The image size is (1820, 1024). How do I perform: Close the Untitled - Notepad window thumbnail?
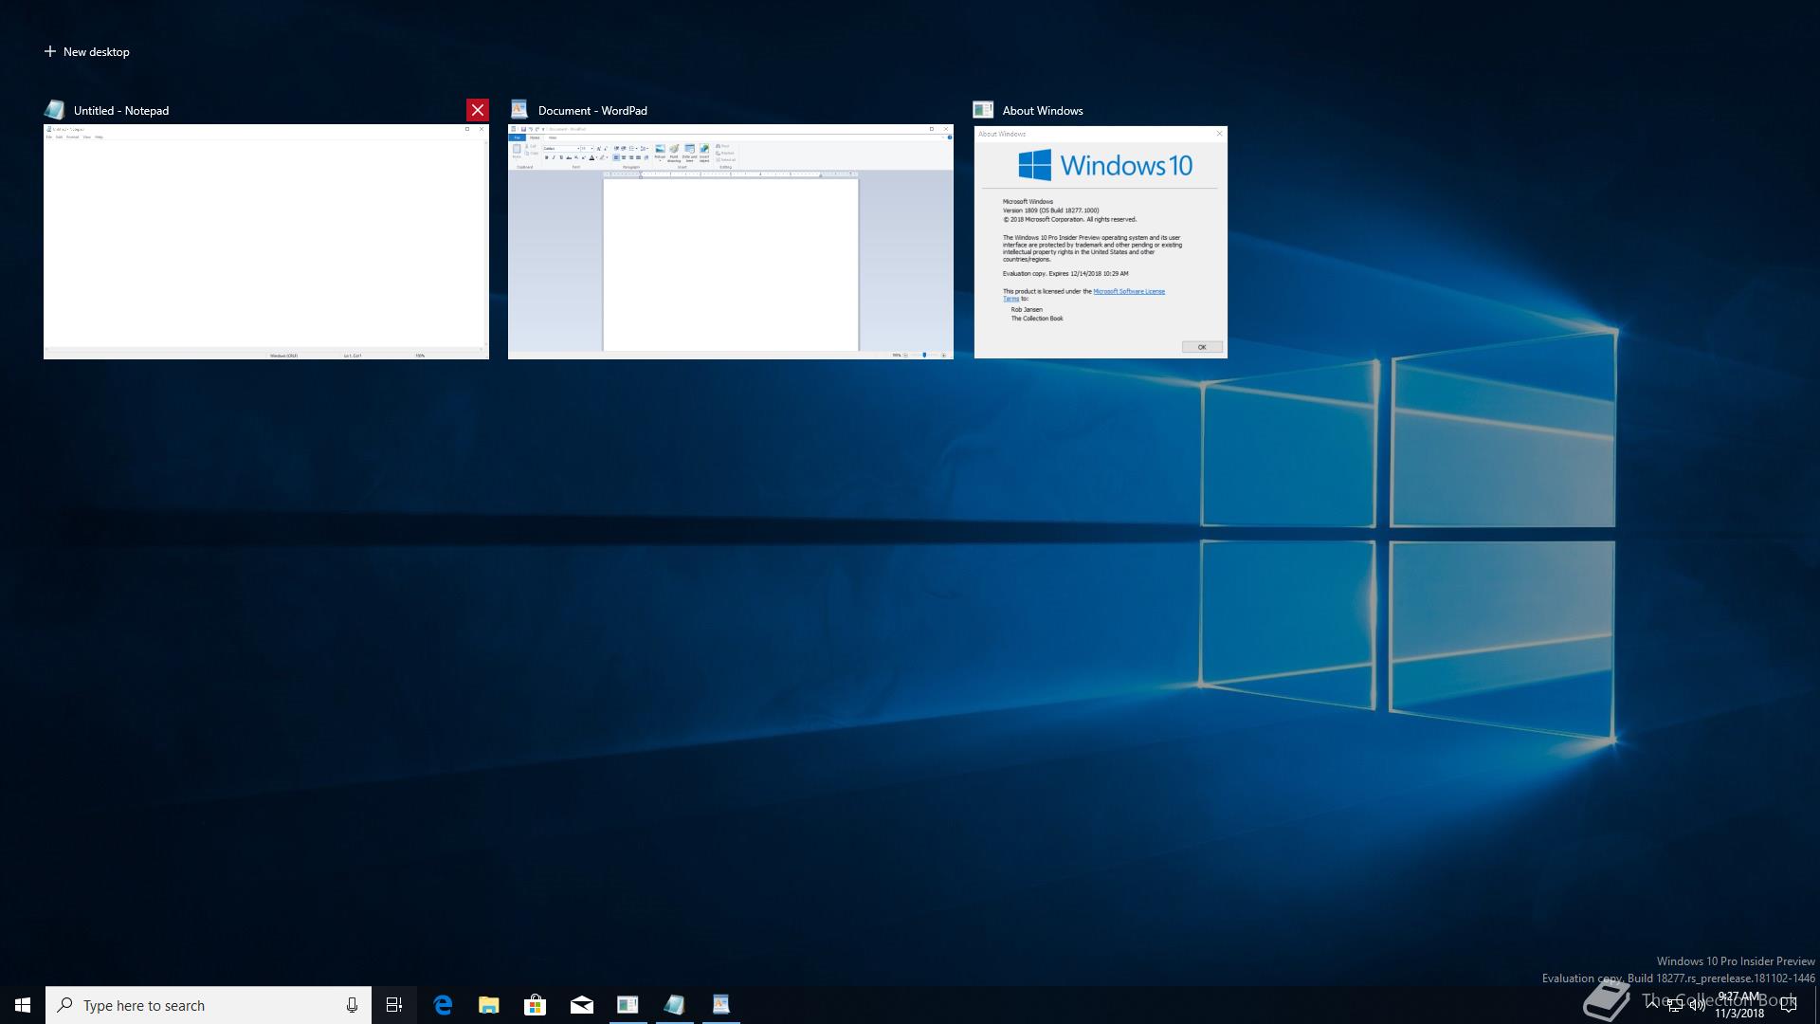tap(478, 110)
